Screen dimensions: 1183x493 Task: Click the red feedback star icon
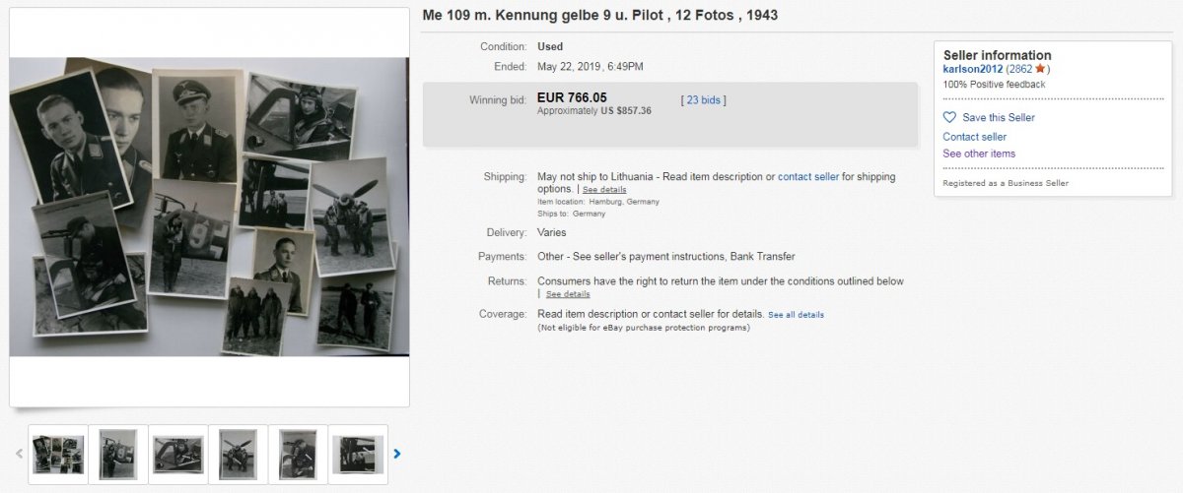[1040, 69]
